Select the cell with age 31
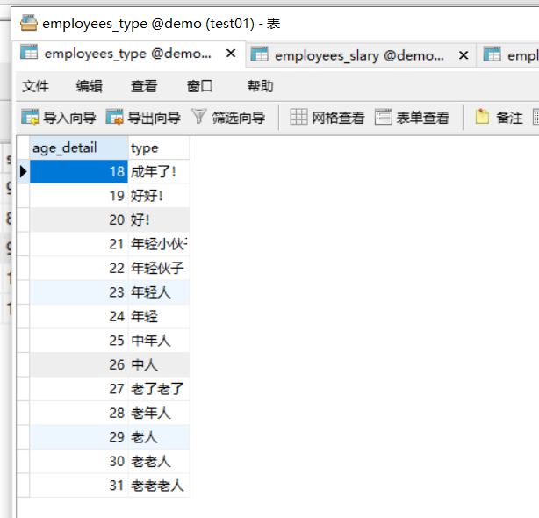This screenshot has height=518, width=539. 79,486
